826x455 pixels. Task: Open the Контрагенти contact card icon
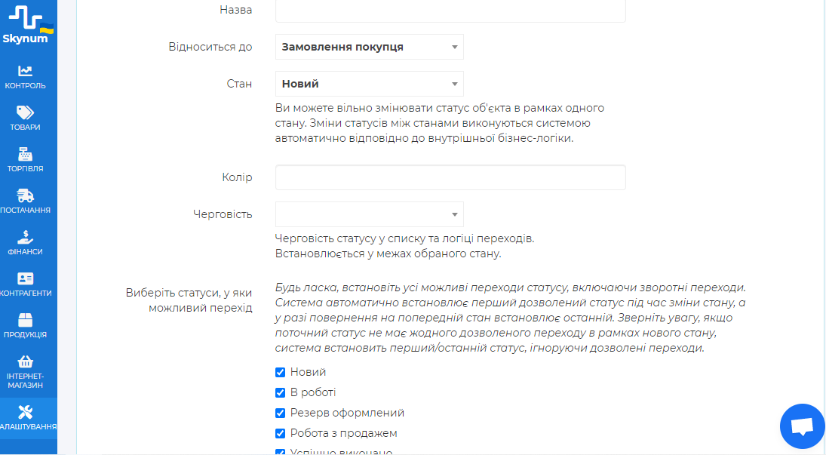pyautogui.click(x=26, y=278)
